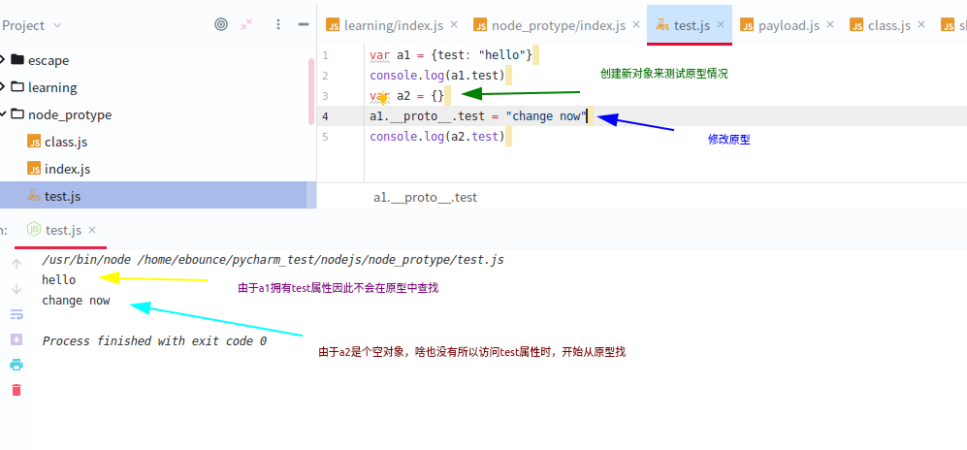Screen dimensions: 967x450
Task: Hide the Project tool window
Action: (x=302, y=25)
